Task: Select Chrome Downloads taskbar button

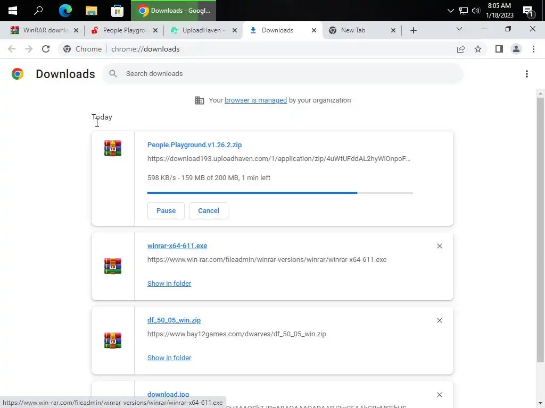Action: [174, 11]
